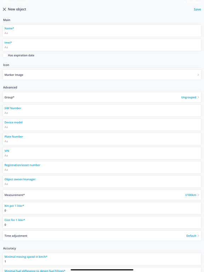The image size is (204, 272).
Task: Tap Minimal fuel difference to detect fillings field
Action: click(102, 270)
